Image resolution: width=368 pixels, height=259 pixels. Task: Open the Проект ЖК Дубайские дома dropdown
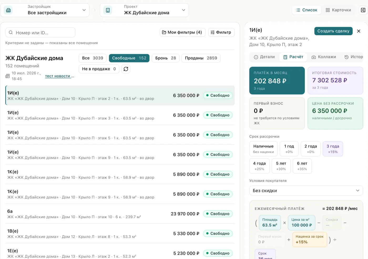pyautogui.click(x=144, y=10)
